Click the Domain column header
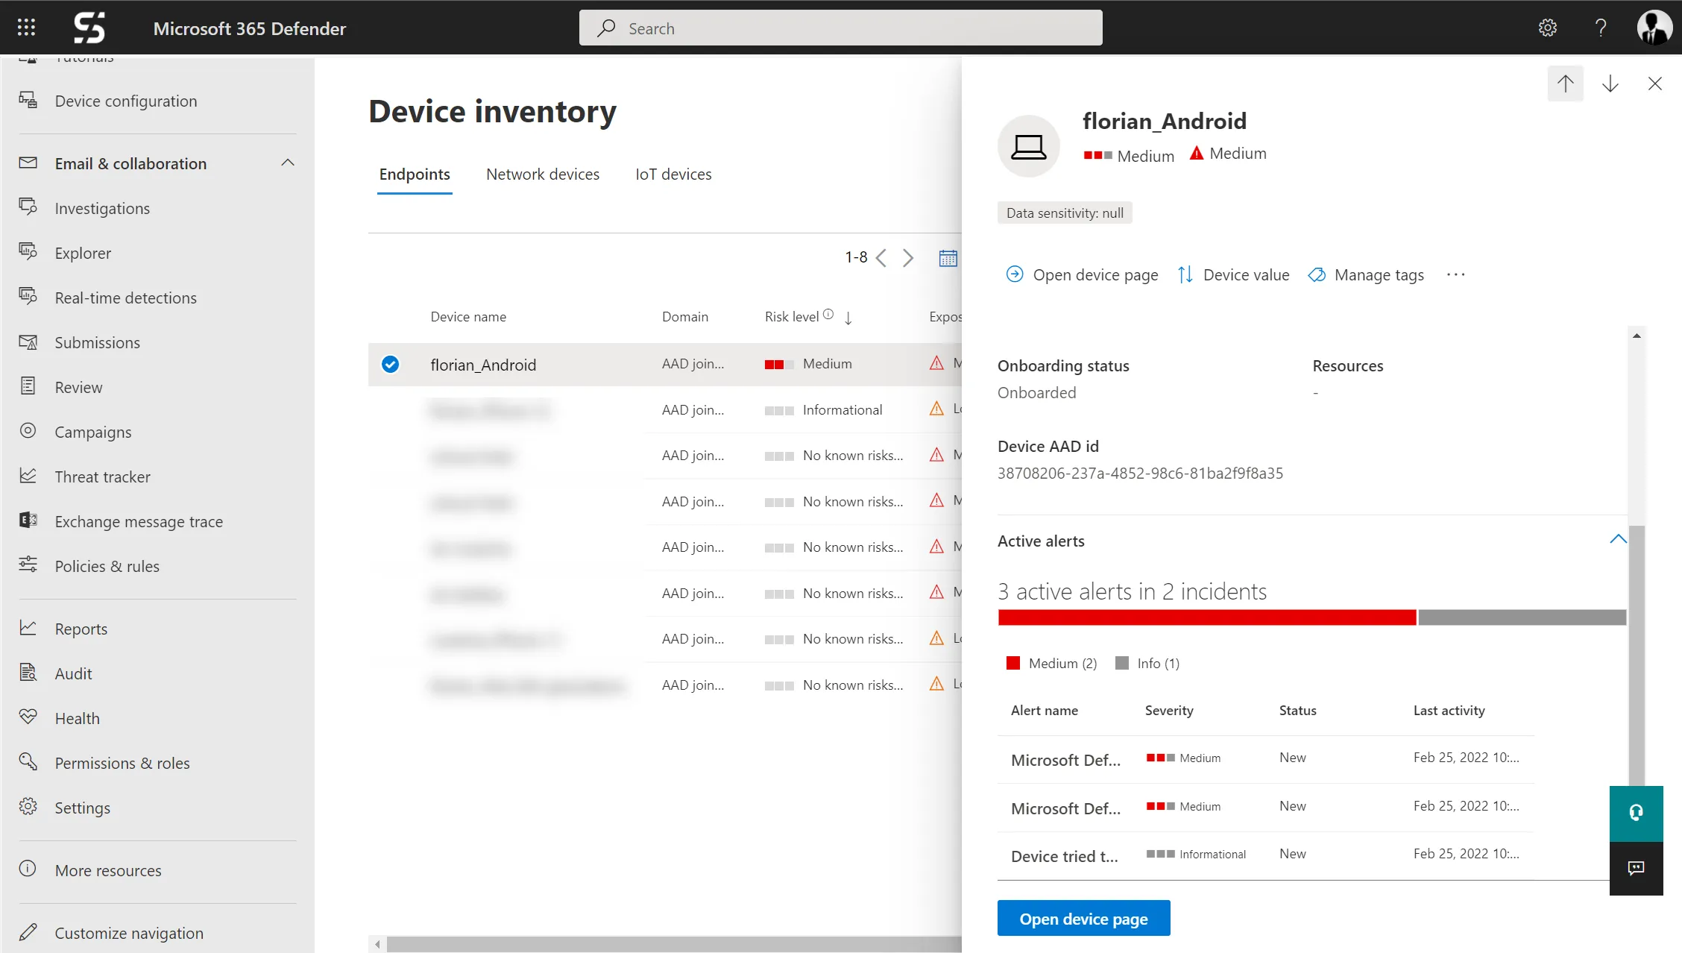The image size is (1682, 953). pyautogui.click(x=685, y=316)
